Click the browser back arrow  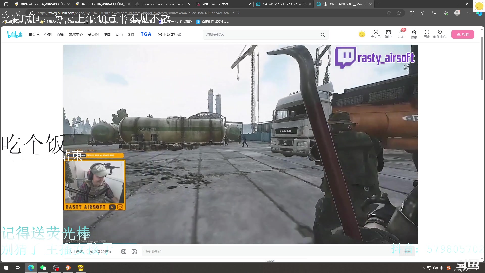pyautogui.click(x=7, y=13)
